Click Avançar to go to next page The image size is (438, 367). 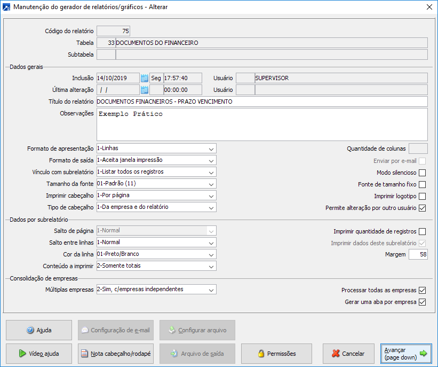(407, 353)
